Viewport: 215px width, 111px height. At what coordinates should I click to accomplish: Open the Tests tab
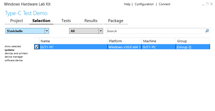click(x=66, y=21)
